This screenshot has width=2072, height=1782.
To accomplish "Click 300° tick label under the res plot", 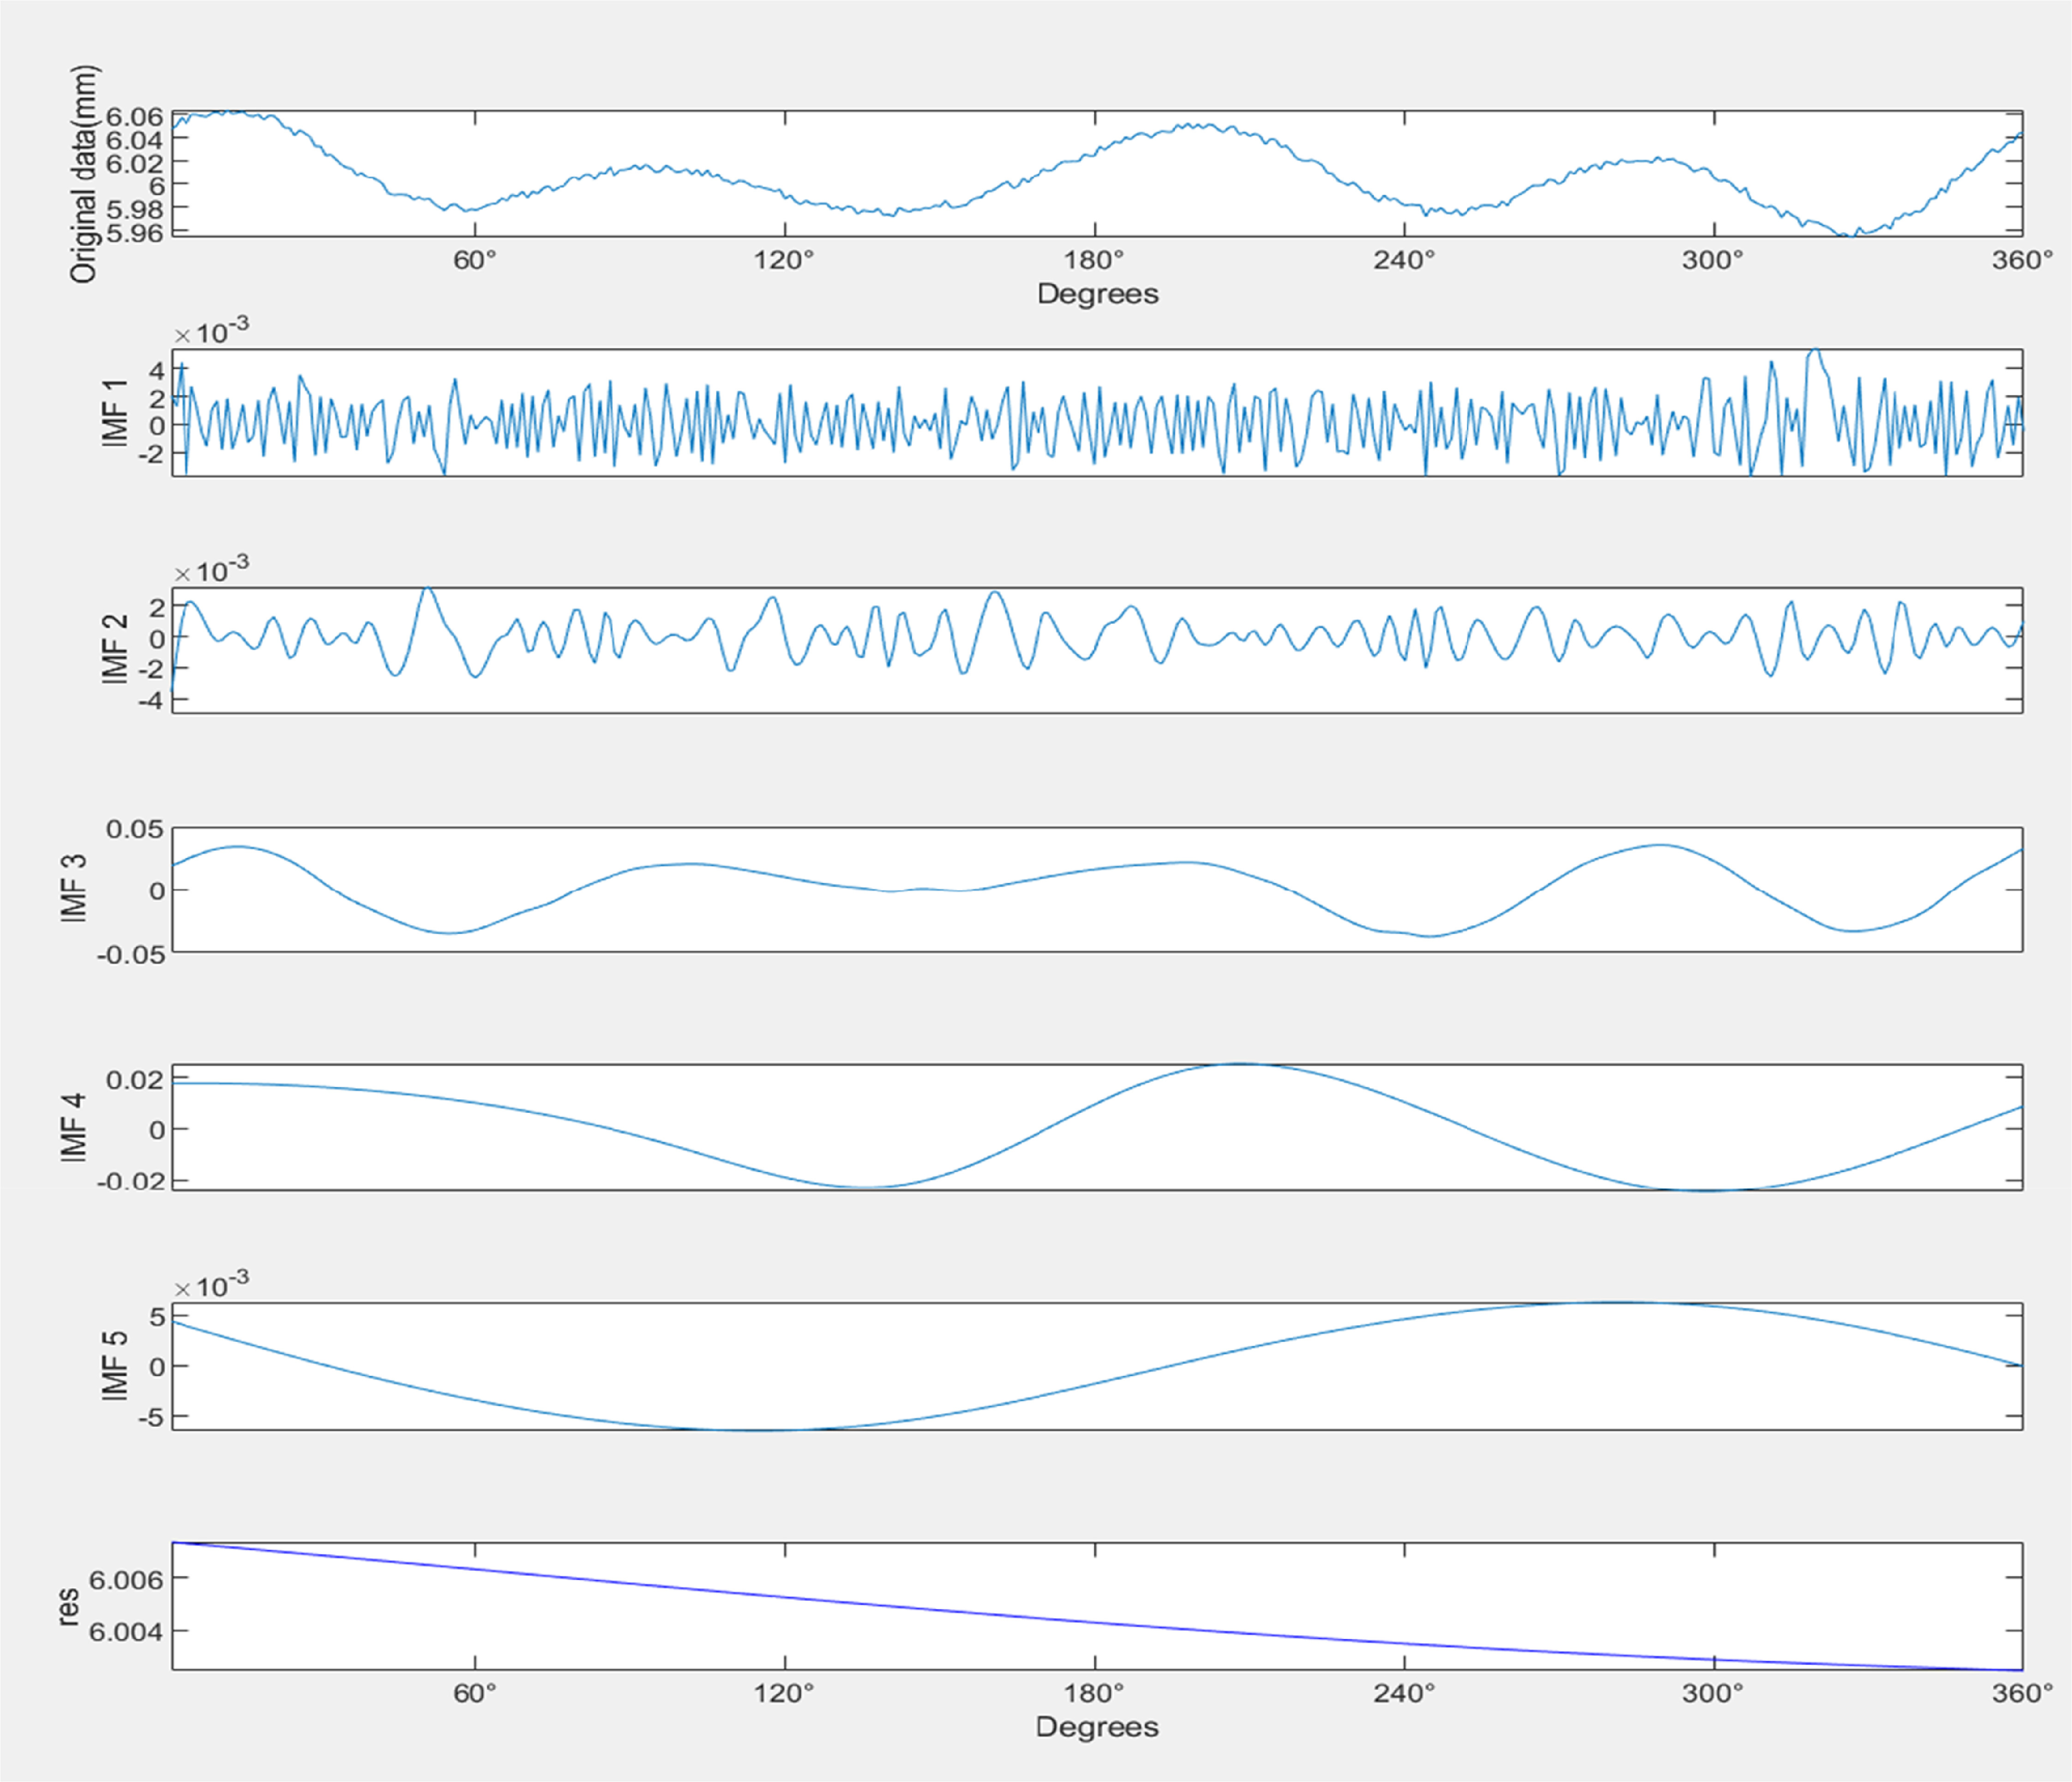I will [1713, 1693].
